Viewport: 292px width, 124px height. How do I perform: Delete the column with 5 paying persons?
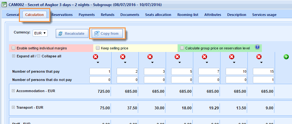177,57
